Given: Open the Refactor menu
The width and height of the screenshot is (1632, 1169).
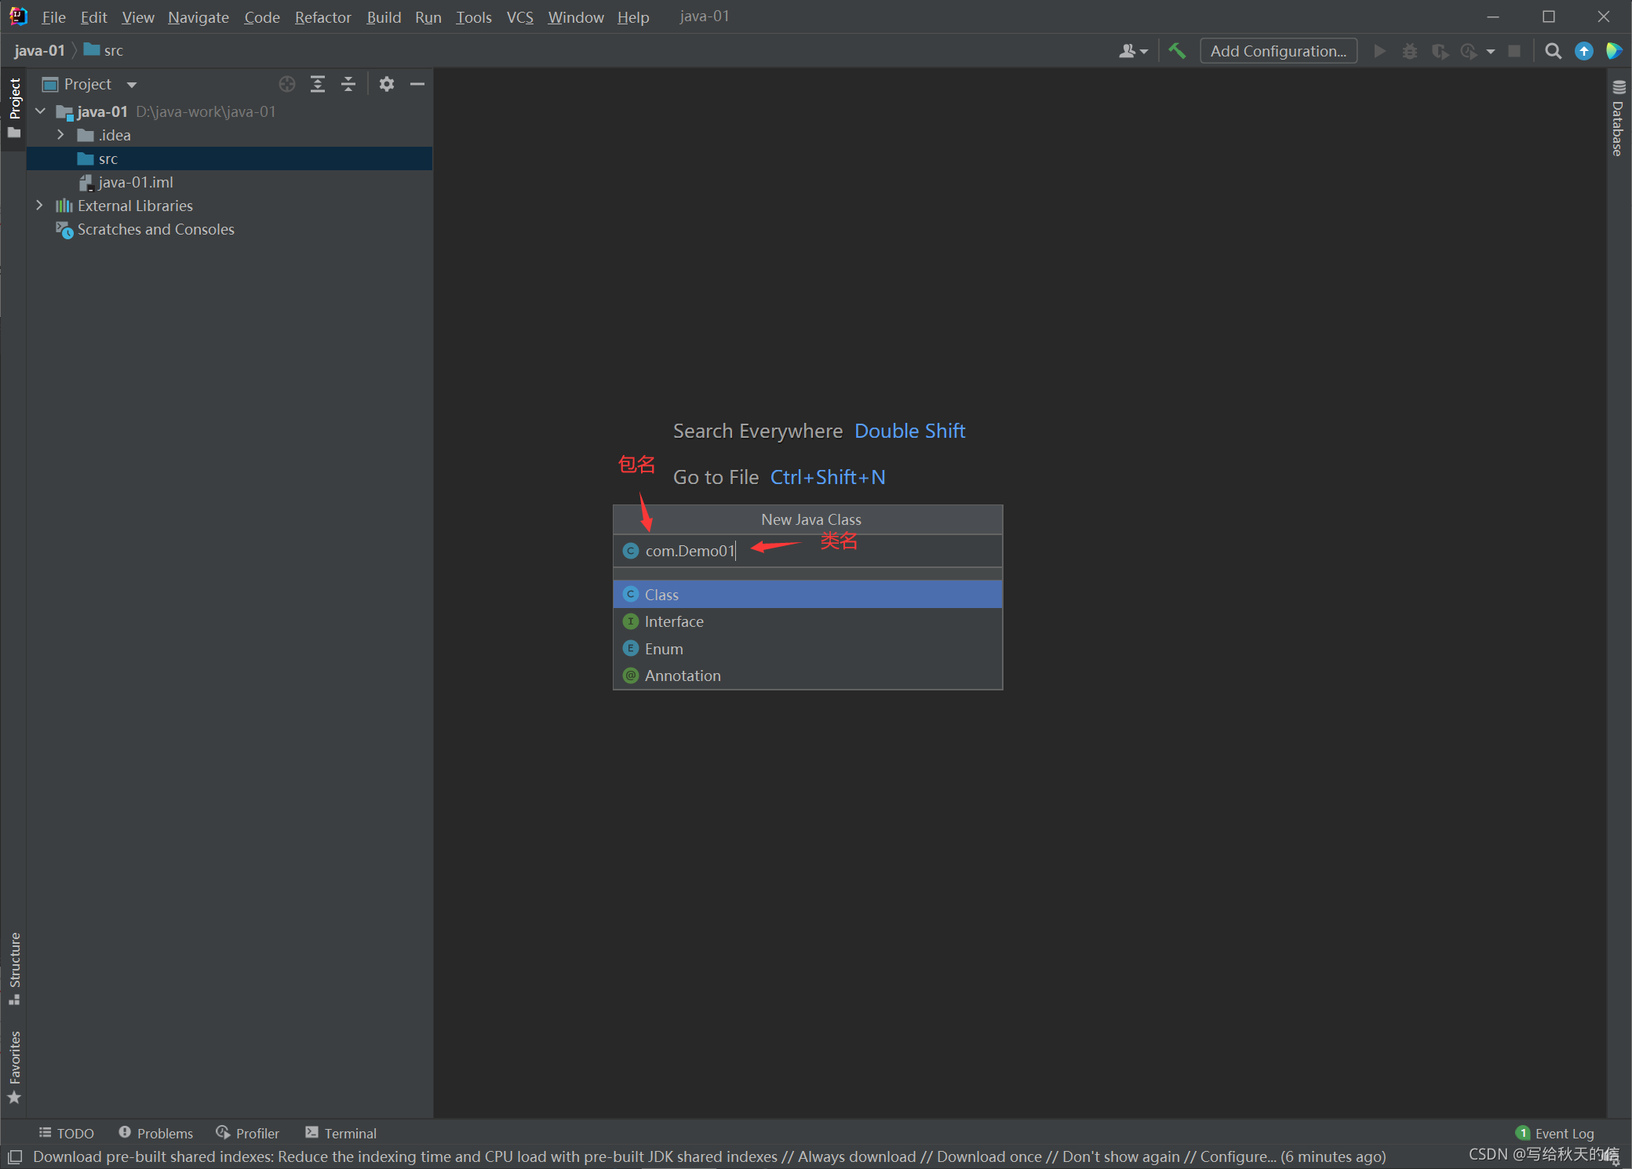Looking at the screenshot, I should (x=322, y=16).
